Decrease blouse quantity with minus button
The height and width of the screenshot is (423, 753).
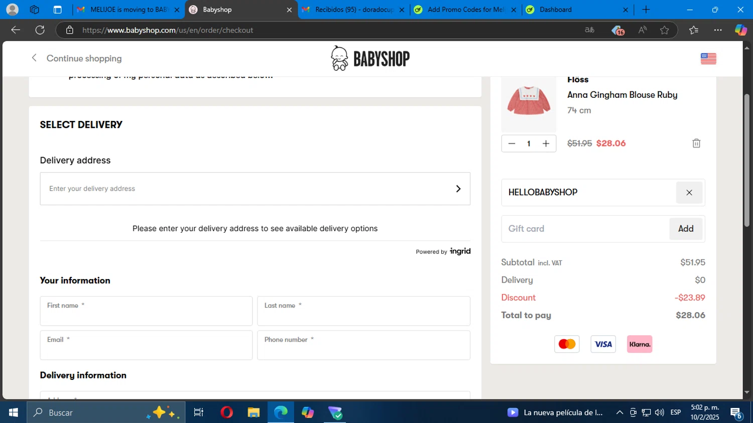(512, 144)
